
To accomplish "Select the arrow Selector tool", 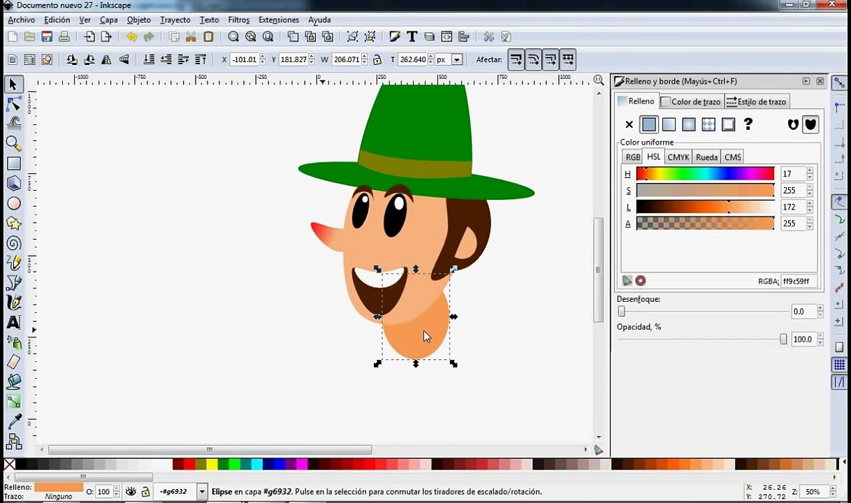I will click(13, 84).
